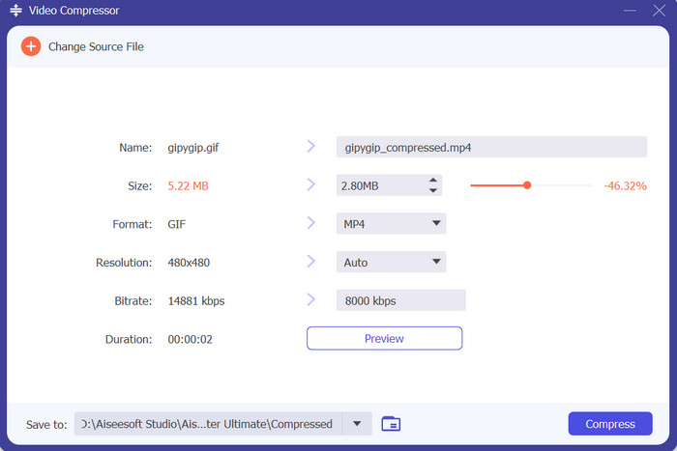This screenshot has width=677, height=451.
Task: Expand the Save to path dropdown arrow
Action: (357, 424)
